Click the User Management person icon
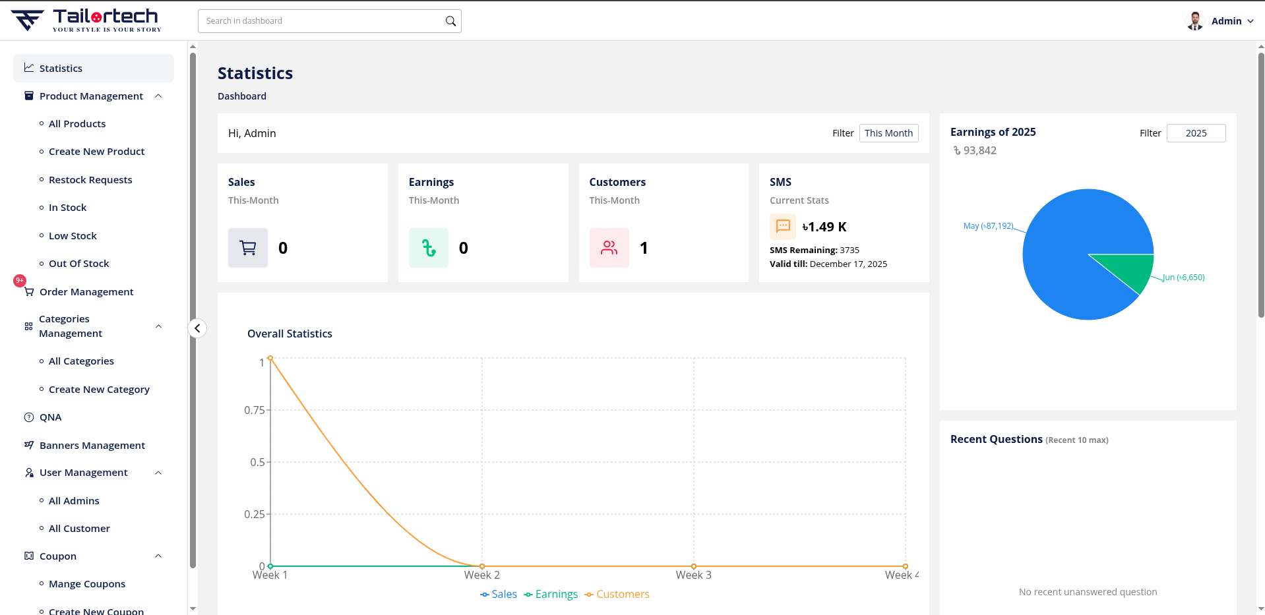This screenshot has height=615, width=1265. (29, 473)
